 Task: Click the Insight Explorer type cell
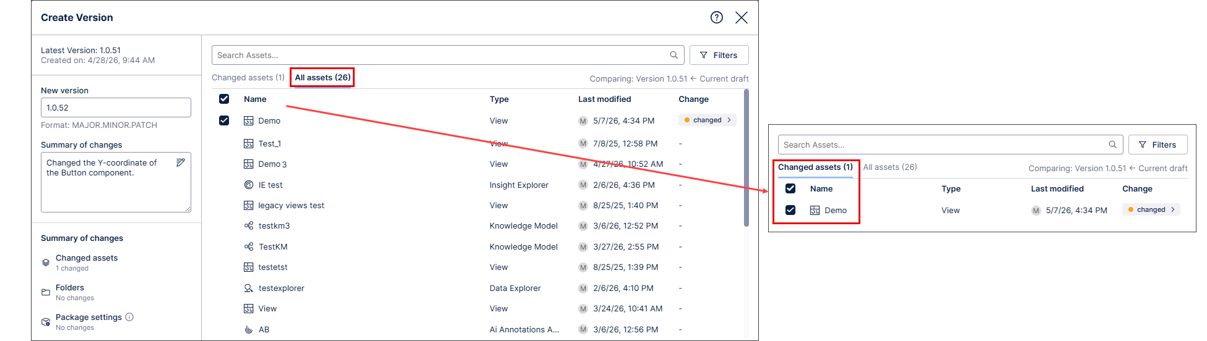(x=519, y=185)
